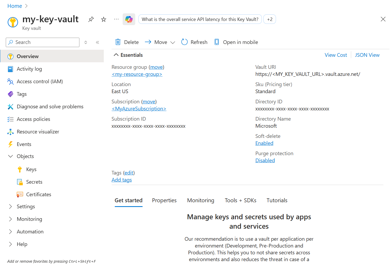Image resolution: width=391 pixels, height=264 pixels.
Task: Open the Copilot icon button
Action: [129, 19]
